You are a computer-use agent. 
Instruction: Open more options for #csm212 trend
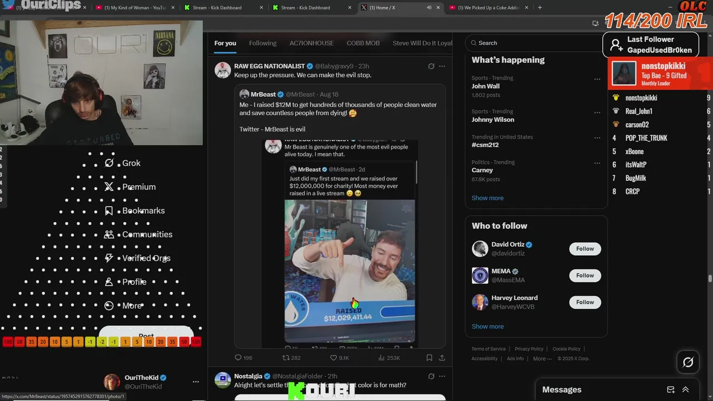click(x=597, y=138)
